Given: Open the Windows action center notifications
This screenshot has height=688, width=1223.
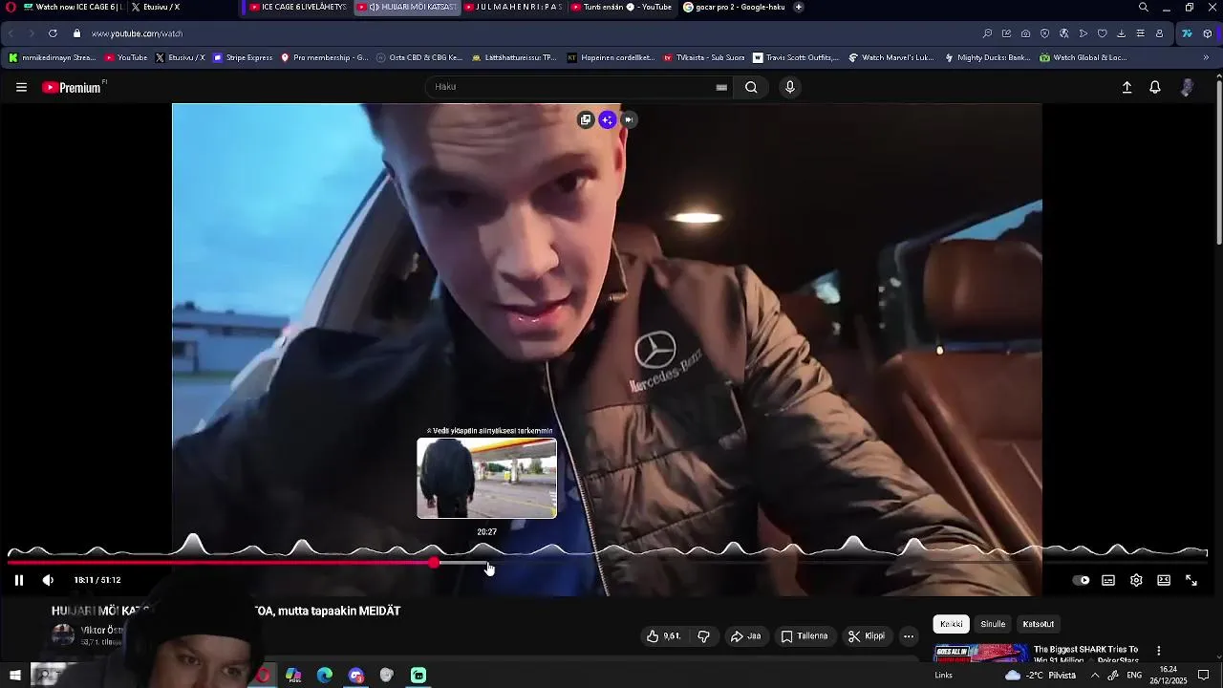Looking at the screenshot, I should [x=1203, y=676].
